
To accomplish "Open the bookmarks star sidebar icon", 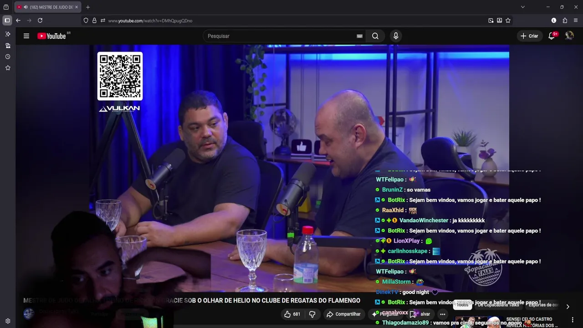I will (x=8, y=68).
